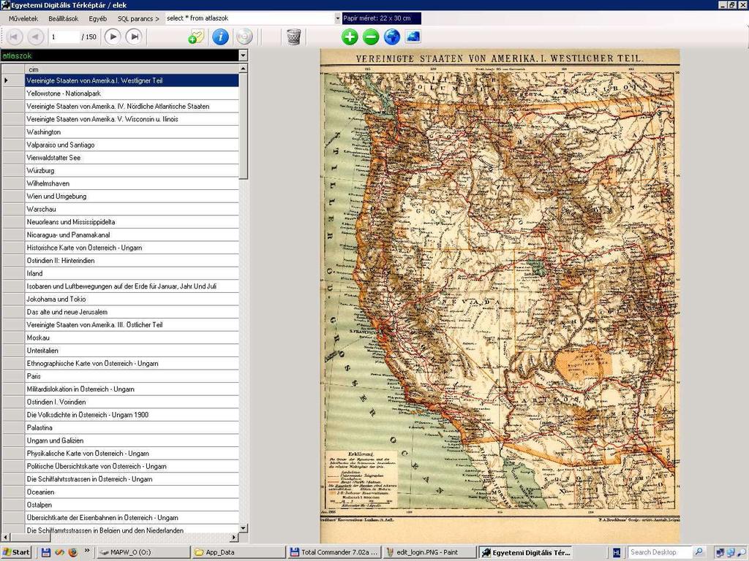The width and height of the screenshot is (749, 561).
Task: Select row Neuorleans und Mississippidelta
Action: [x=132, y=222]
